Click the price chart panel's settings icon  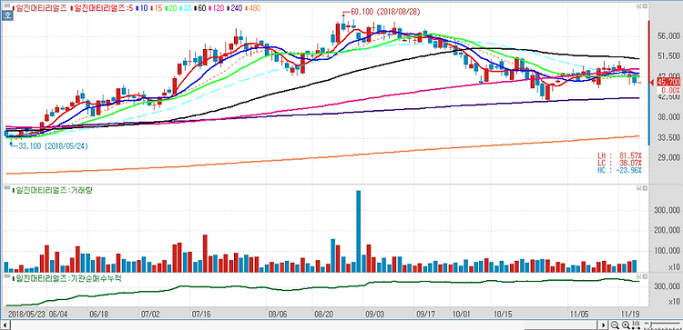tap(638, 6)
